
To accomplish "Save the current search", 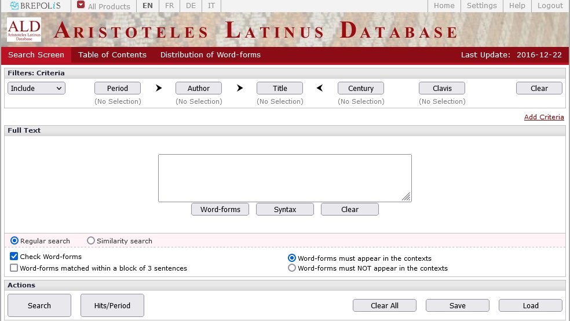I will point(457,305).
